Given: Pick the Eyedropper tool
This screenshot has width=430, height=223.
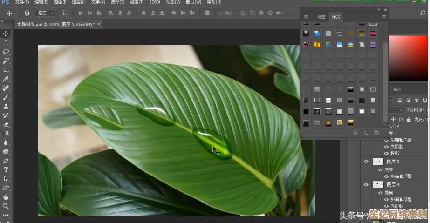Looking at the screenshot, I should [x=6, y=79].
